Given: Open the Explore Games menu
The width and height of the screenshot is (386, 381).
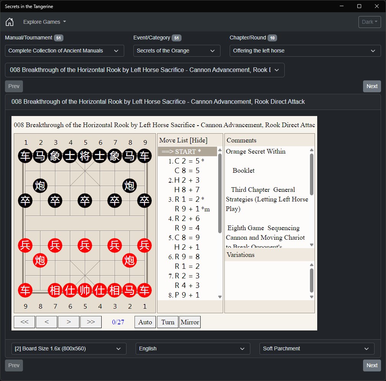Looking at the screenshot, I should point(45,22).
